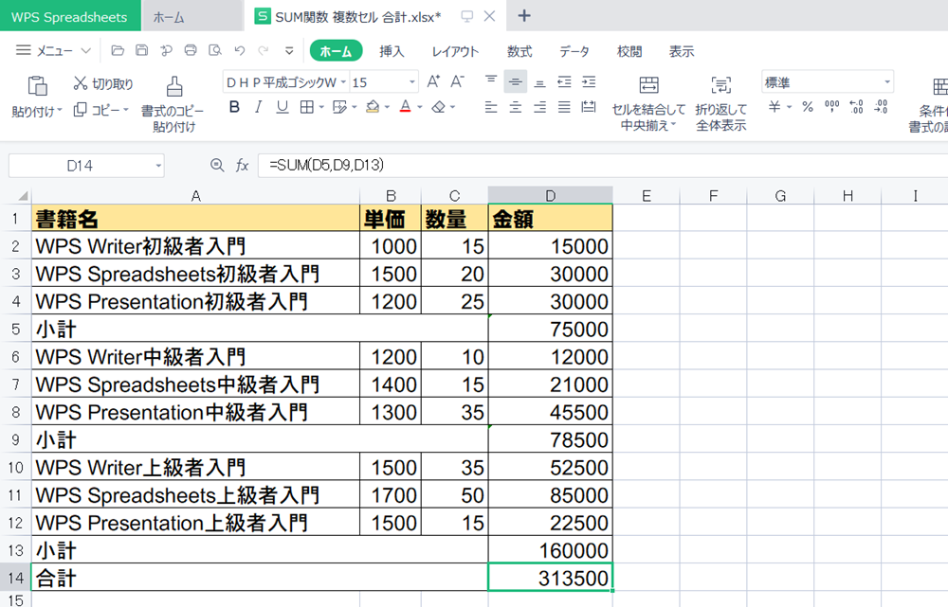This screenshot has width=948, height=607.
Task: Open the 表示 ribbon tab
Action: coord(682,51)
